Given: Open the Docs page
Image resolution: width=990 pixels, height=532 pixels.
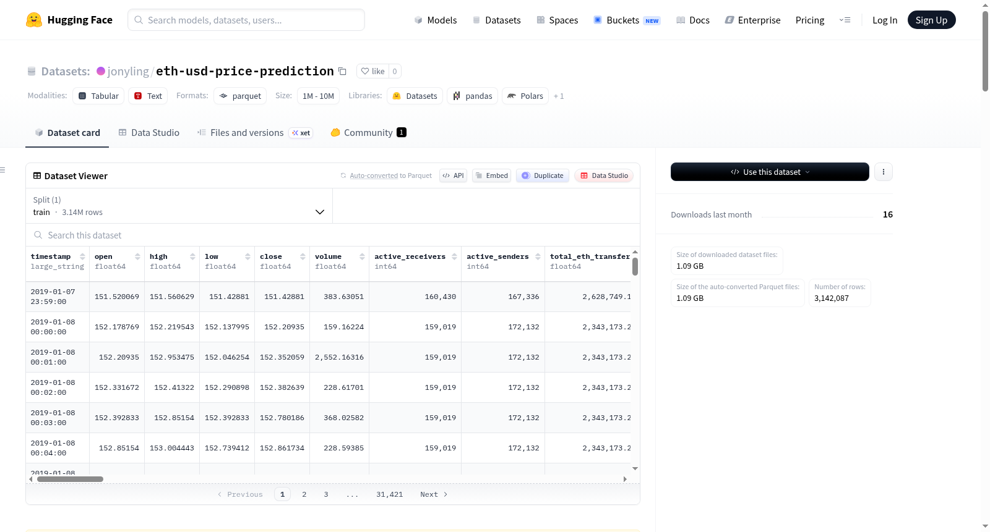Looking at the screenshot, I should [x=693, y=20].
